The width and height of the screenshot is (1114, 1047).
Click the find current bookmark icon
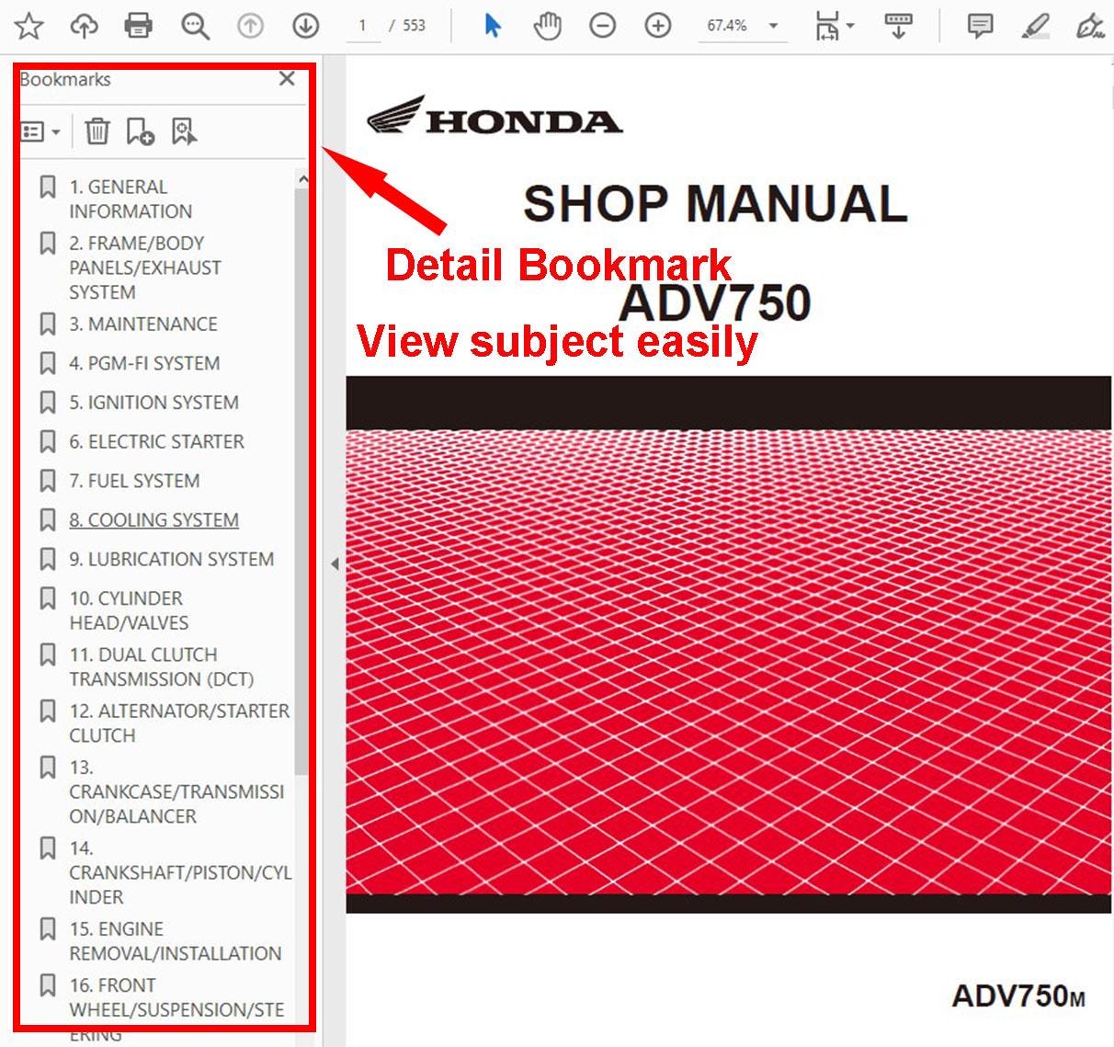[184, 131]
